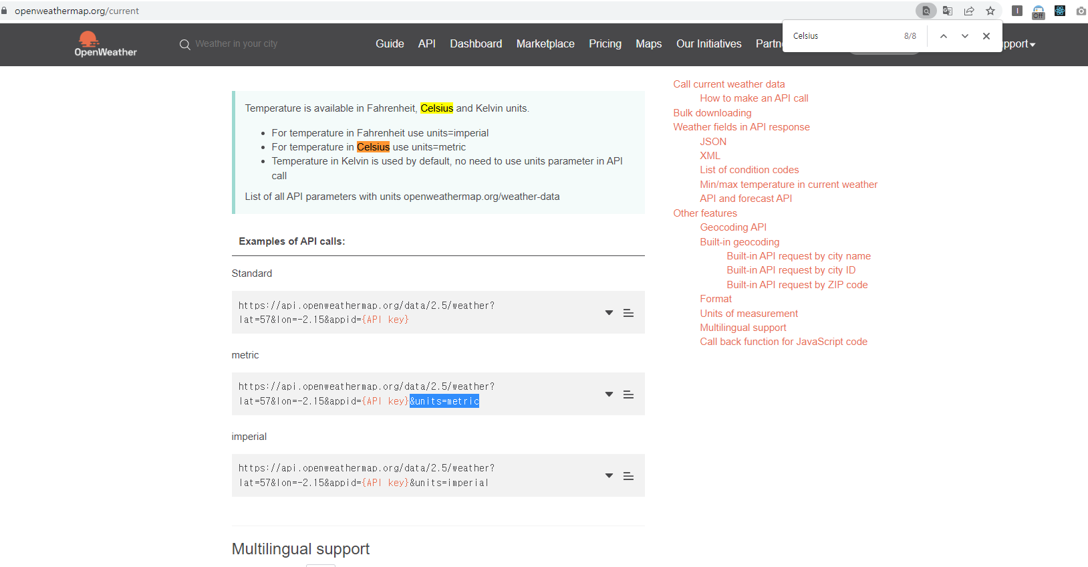1088x567 pixels.
Task: Open Built-in API request by city name
Action: [799, 256]
